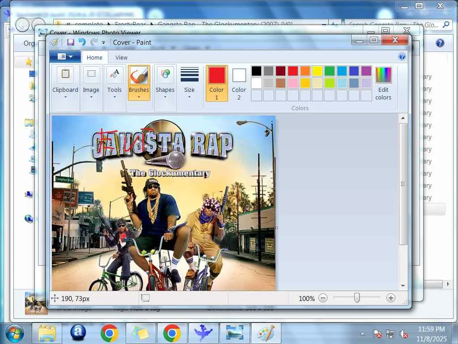This screenshot has height=344, width=458.
Task: Pick the rose pink color swatch
Action: point(293,83)
